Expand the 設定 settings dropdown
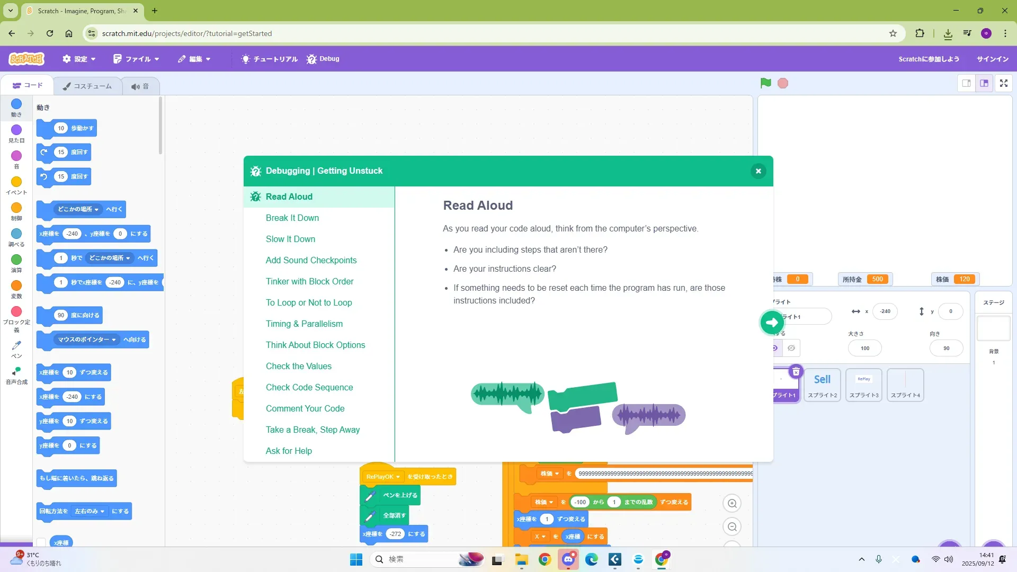The width and height of the screenshot is (1017, 572). click(79, 59)
